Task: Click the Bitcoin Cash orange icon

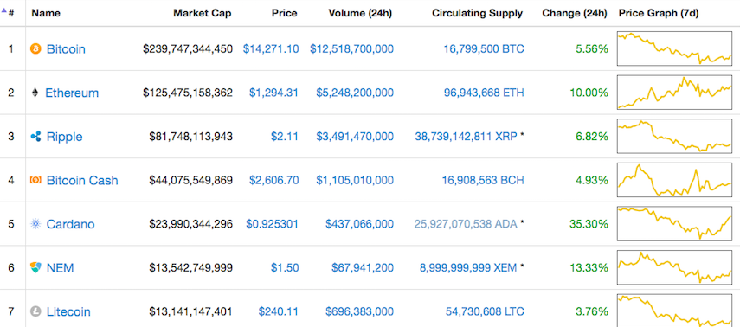Action: pos(35,180)
